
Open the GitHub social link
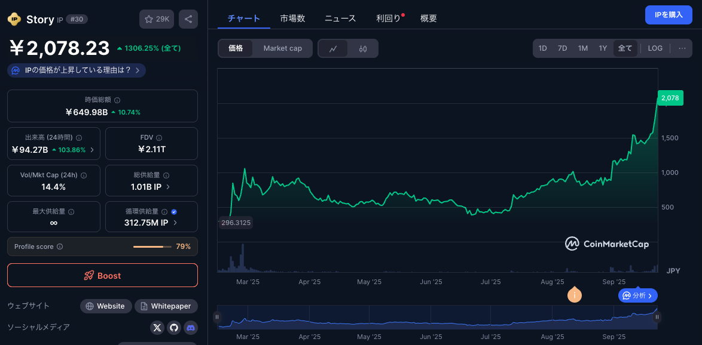coord(174,328)
